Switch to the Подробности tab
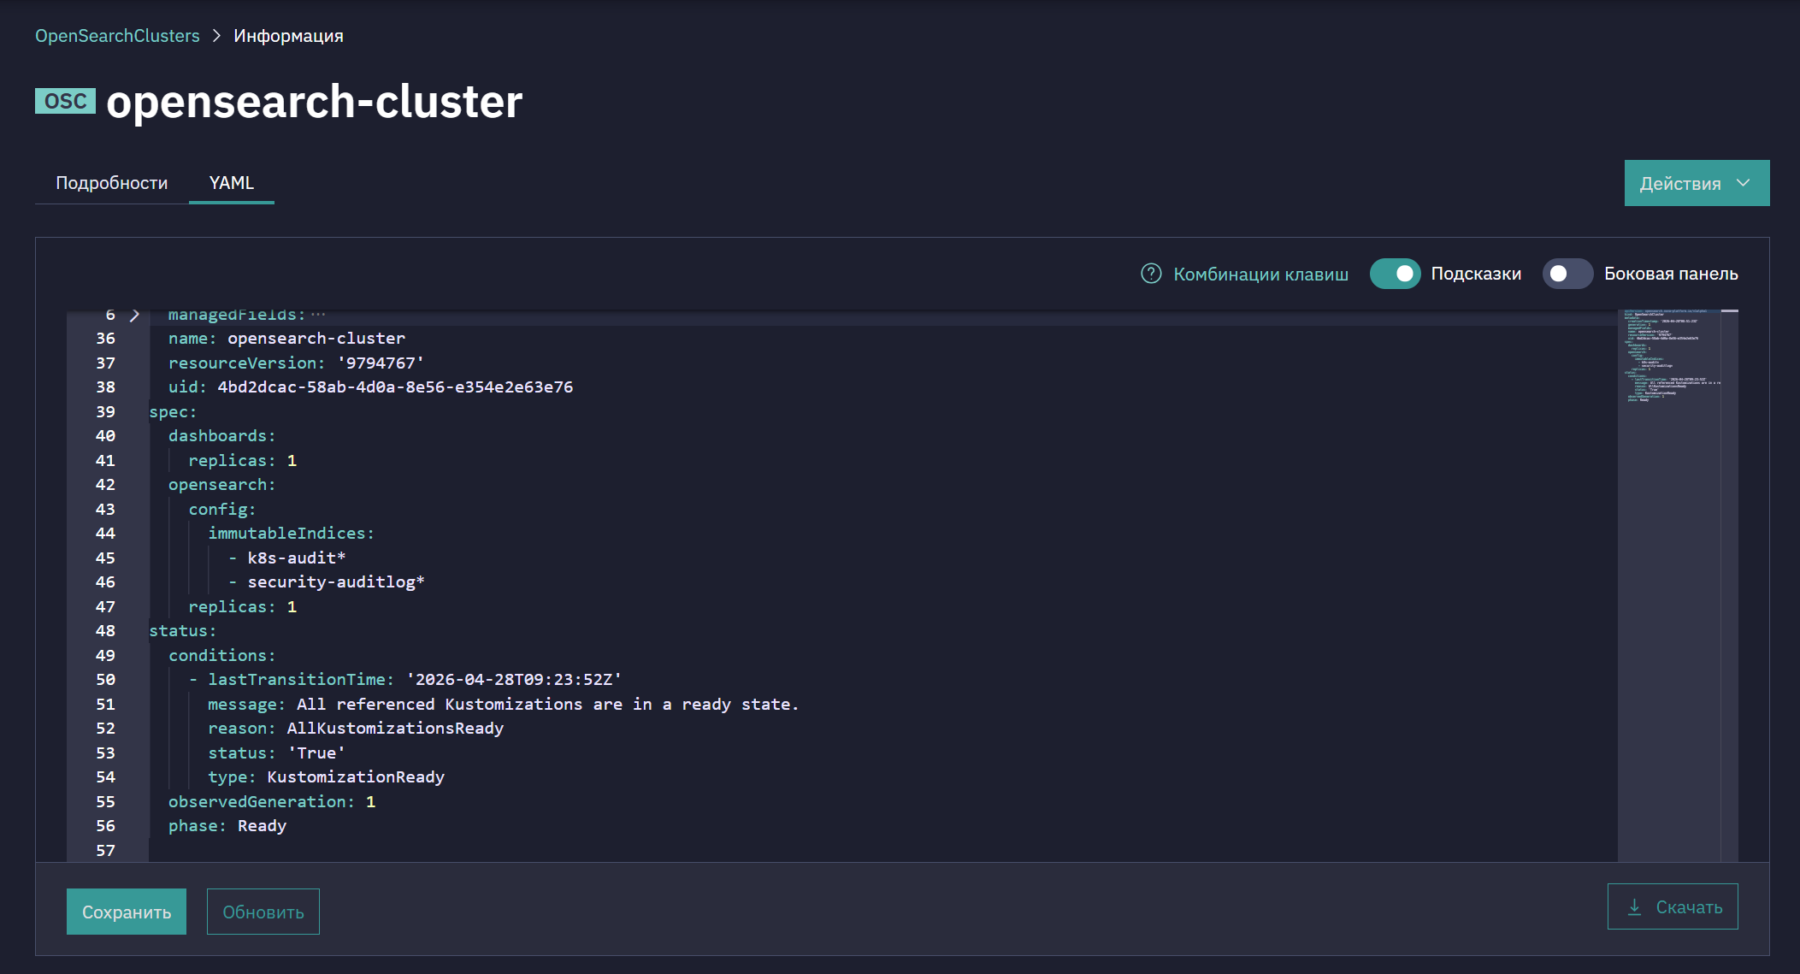Image resolution: width=1800 pixels, height=974 pixels. click(x=112, y=183)
